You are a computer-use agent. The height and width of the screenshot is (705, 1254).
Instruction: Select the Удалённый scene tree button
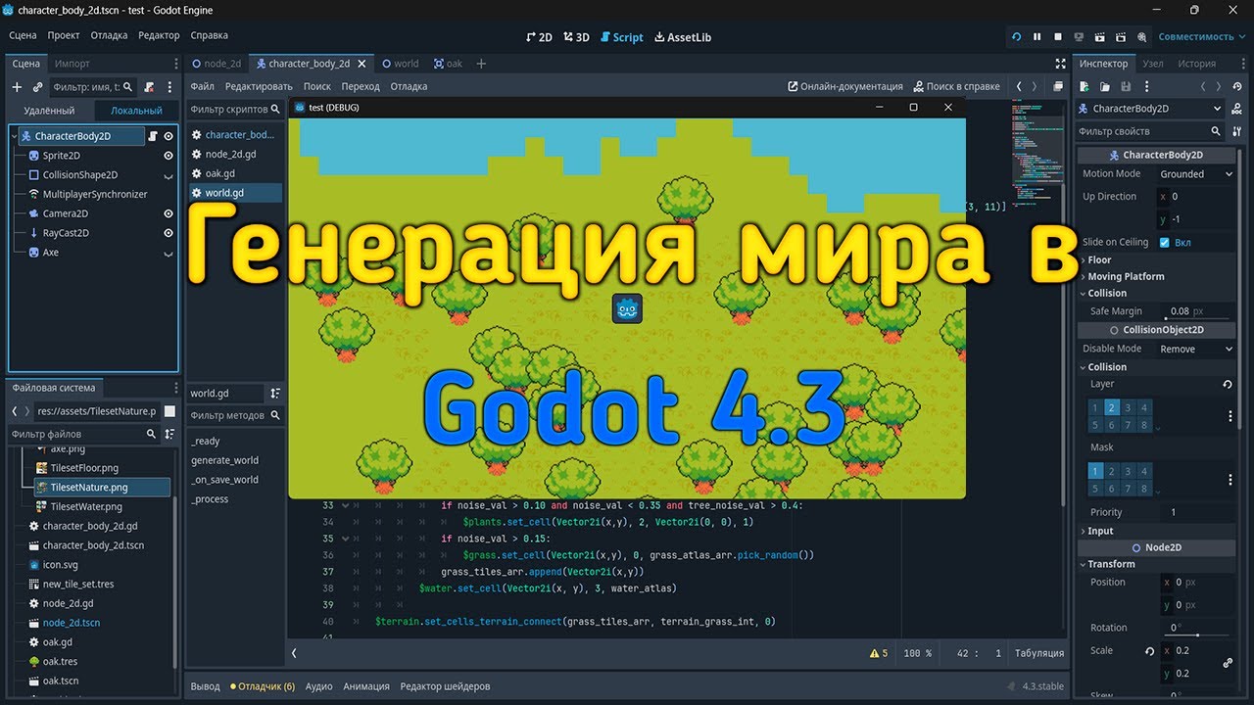click(x=49, y=111)
